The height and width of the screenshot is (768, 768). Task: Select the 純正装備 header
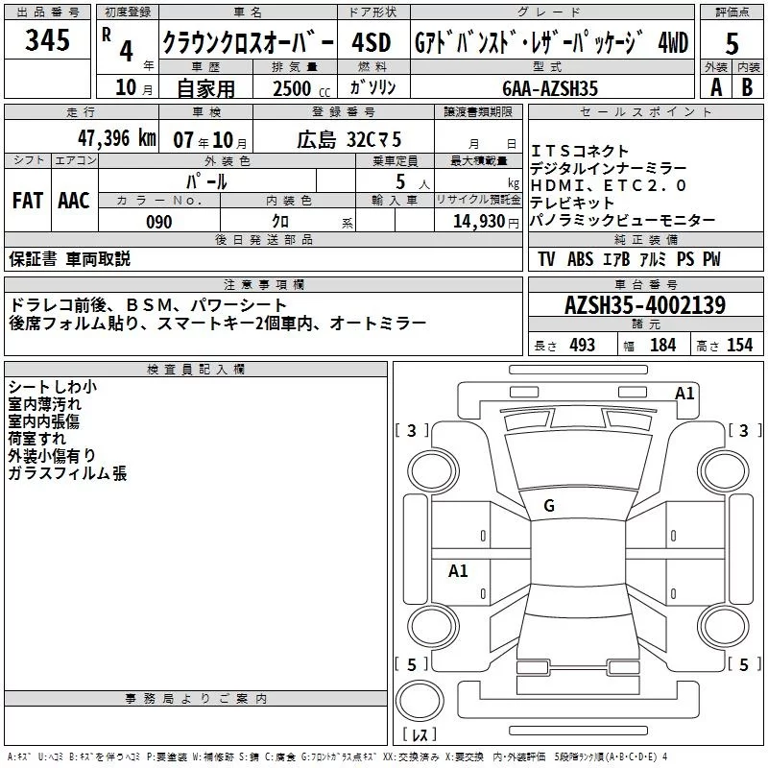[645, 239]
